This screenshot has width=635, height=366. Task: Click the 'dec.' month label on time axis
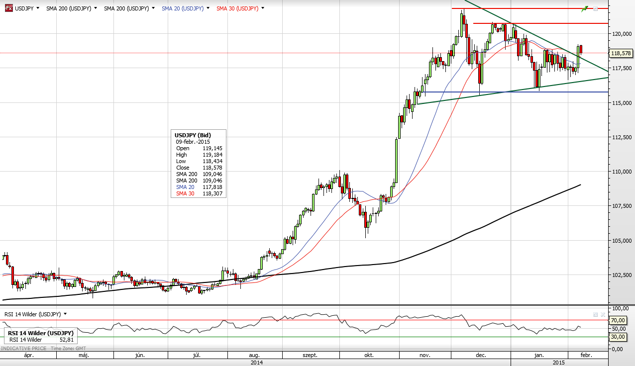481,356
